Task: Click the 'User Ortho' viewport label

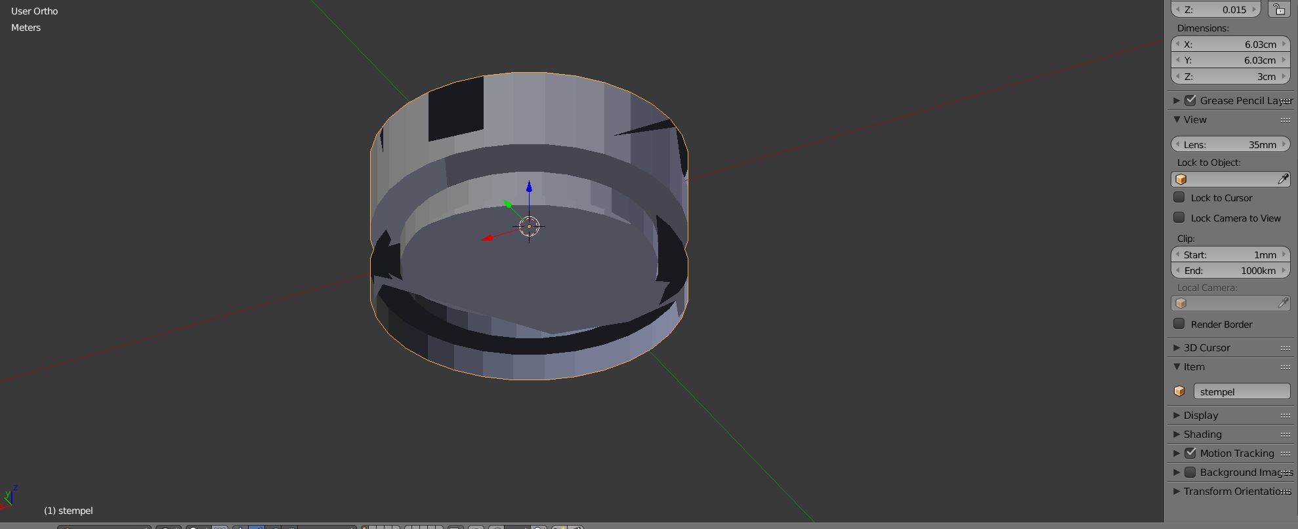Action: point(35,11)
